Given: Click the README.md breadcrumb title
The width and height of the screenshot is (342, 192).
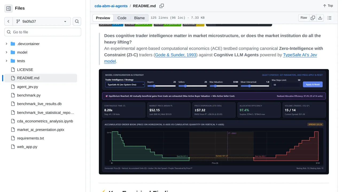Looking at the screenshot, I should click(144, 6).
